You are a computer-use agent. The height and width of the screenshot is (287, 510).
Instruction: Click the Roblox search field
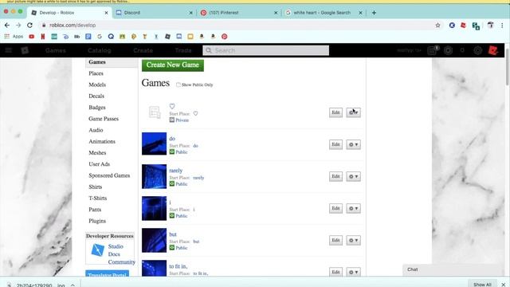click(x=265, y=50)
